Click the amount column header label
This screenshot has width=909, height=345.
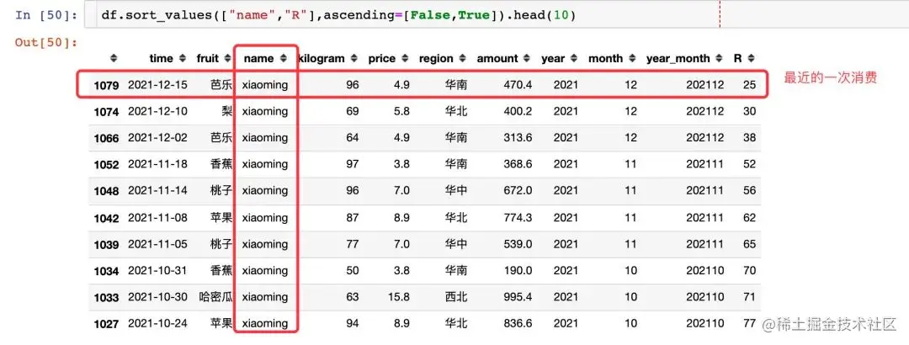point(497,59)
